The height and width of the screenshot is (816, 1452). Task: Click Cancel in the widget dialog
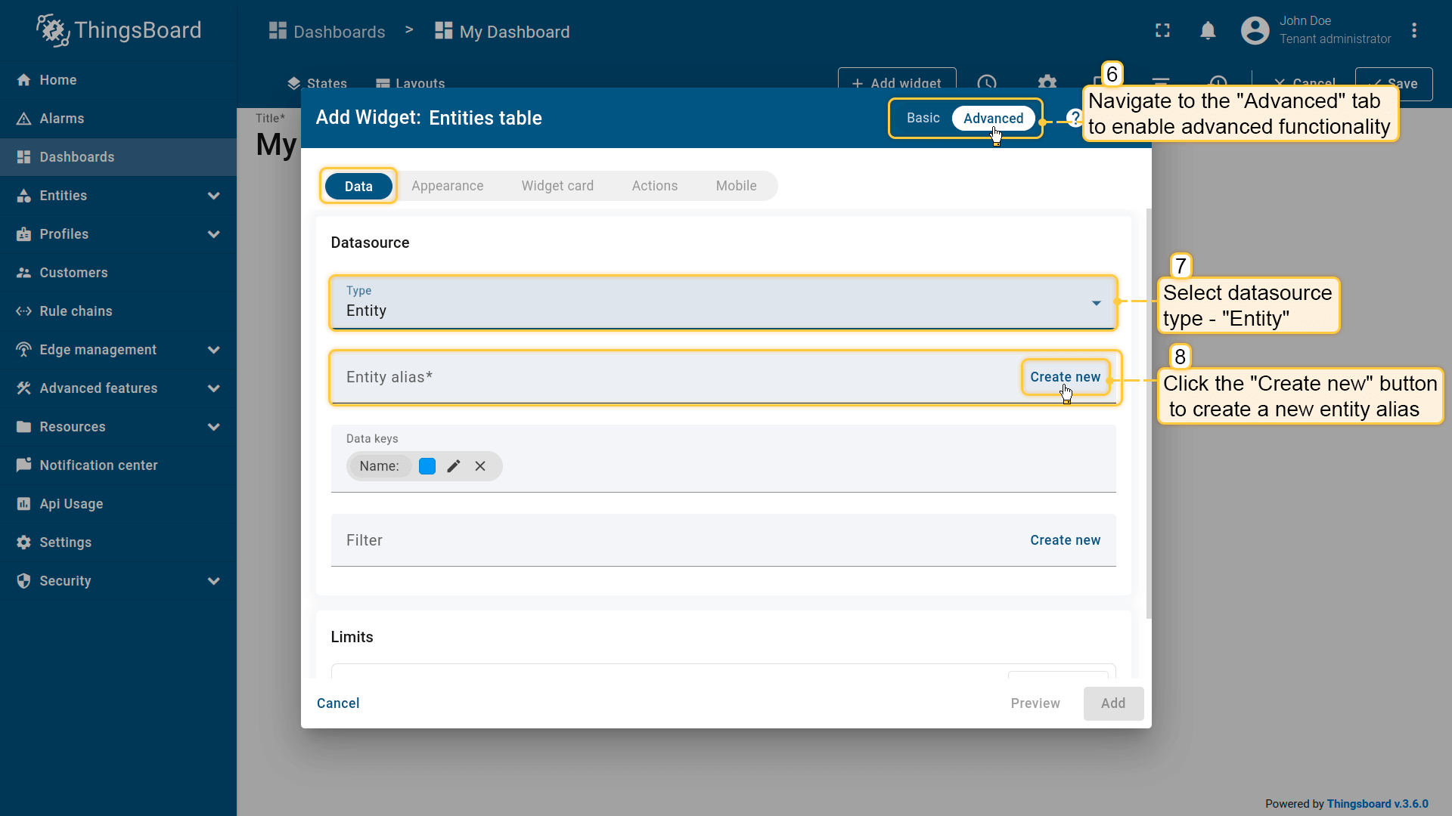[x=338, y=703]
